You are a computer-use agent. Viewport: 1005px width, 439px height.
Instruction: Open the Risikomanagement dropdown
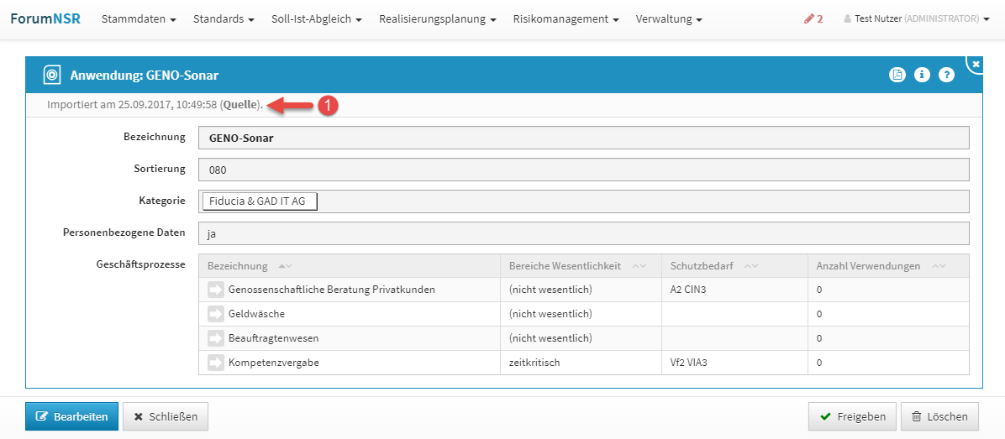566,18
